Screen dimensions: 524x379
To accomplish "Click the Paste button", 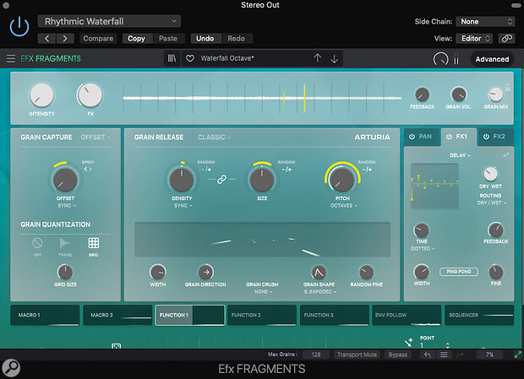I will pos(168,38).
